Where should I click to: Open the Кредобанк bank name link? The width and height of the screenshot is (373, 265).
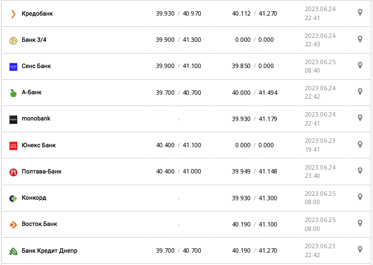tap(37, 13)
